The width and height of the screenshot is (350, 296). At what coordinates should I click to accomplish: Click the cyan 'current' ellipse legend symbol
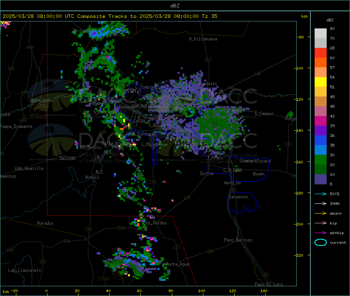[x=320, y=242]
